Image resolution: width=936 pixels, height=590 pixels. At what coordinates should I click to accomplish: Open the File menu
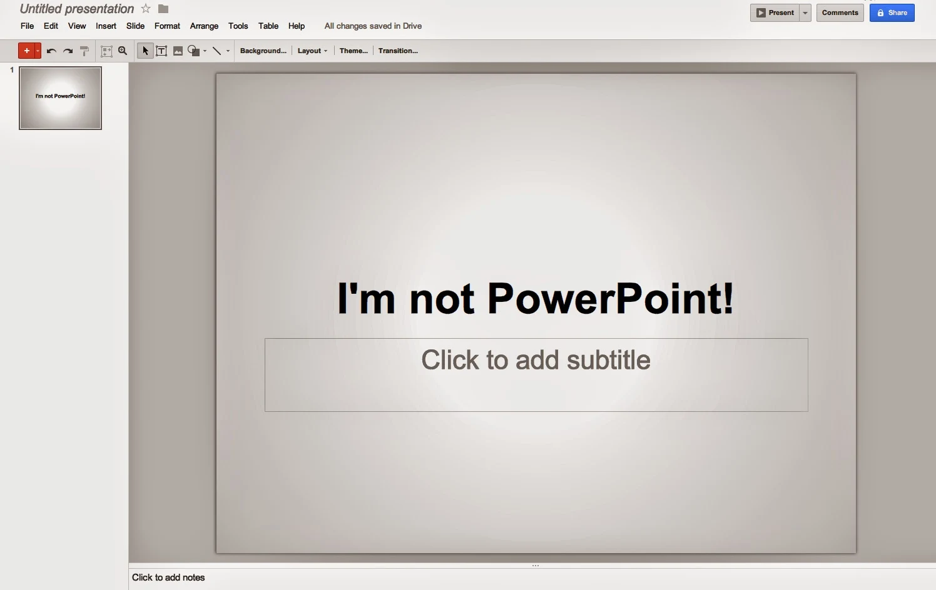[x=27, y=26]
